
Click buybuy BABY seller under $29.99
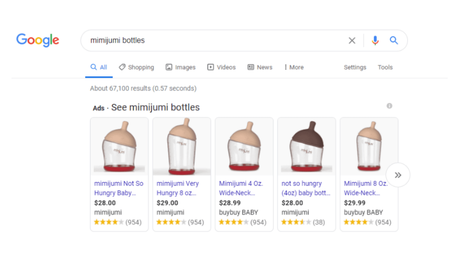pyautogui.click(x=363, y=213)
